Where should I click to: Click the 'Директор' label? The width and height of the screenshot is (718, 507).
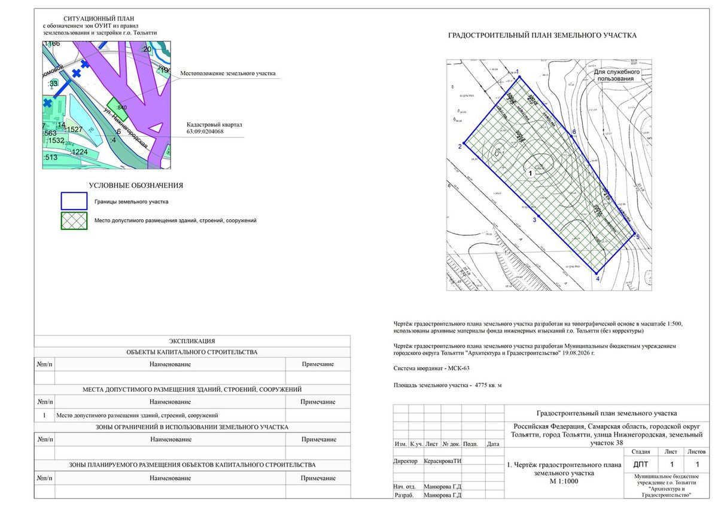[x=406, y=462]
